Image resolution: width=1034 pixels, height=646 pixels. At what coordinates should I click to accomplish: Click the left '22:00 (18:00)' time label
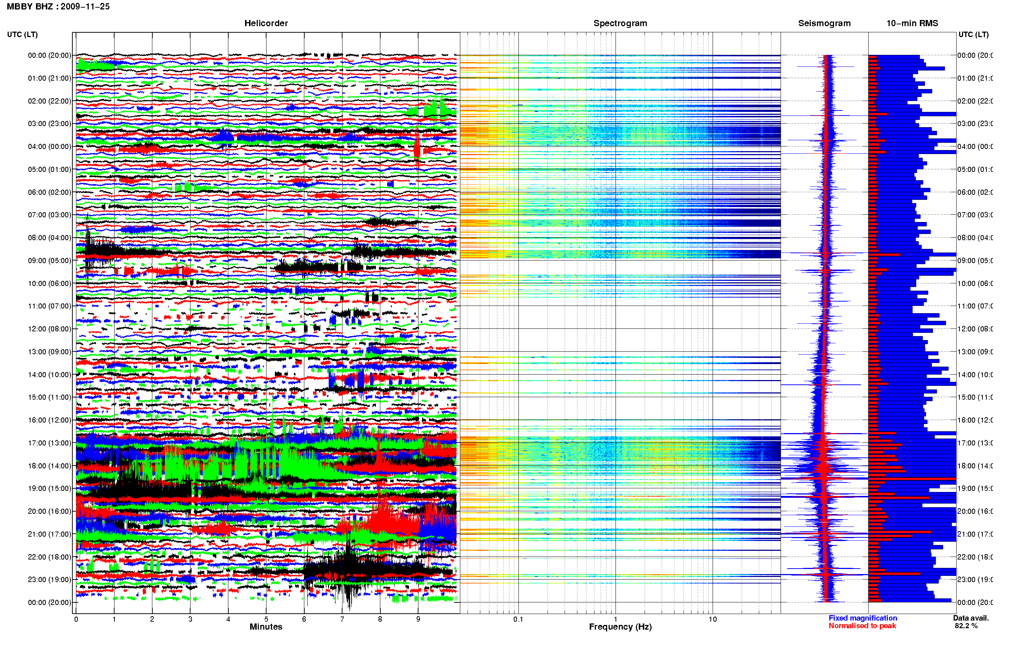click(x=49, y=557)
